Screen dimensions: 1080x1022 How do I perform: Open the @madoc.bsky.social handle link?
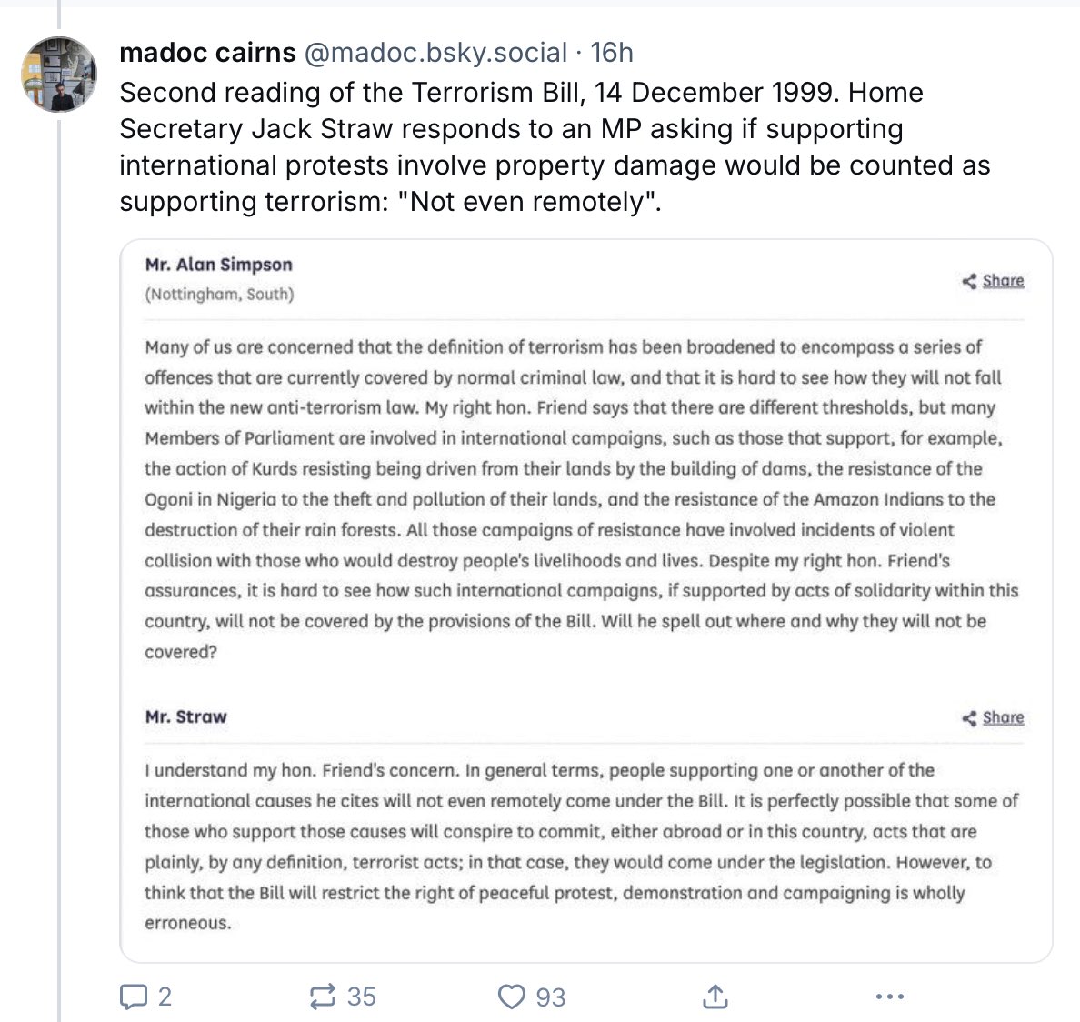pos(435,53)
